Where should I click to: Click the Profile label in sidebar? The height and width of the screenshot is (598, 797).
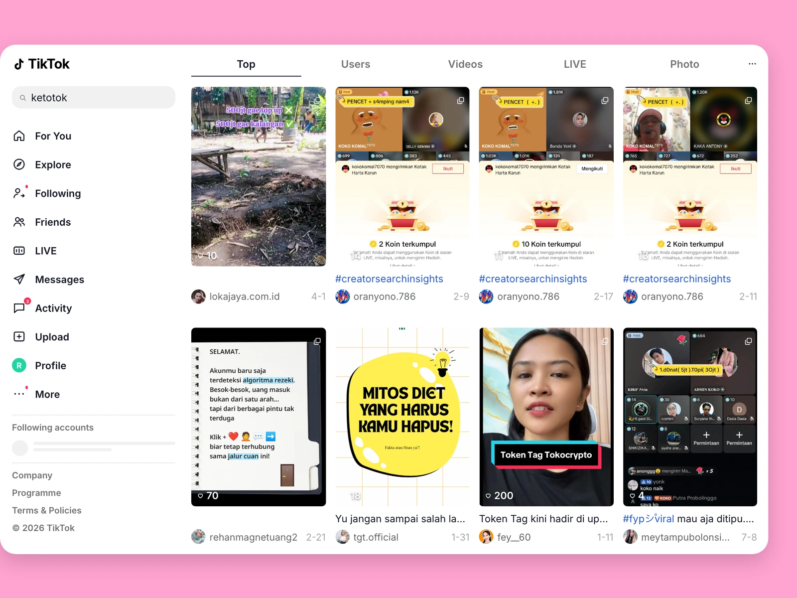point(51,365)
